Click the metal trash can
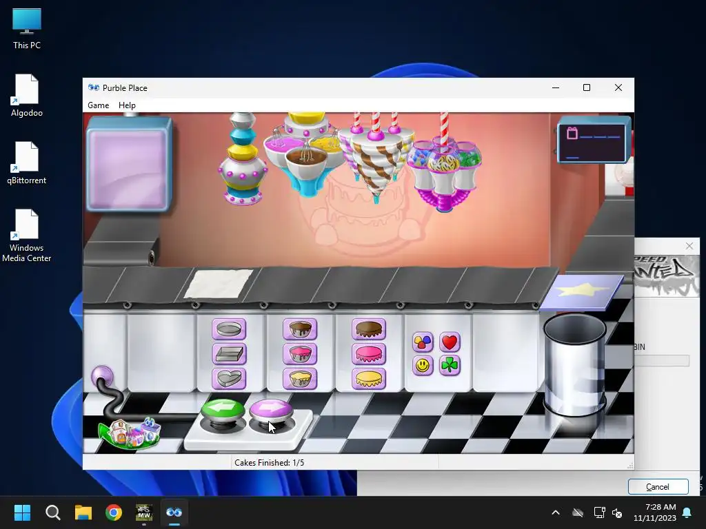 574,364
